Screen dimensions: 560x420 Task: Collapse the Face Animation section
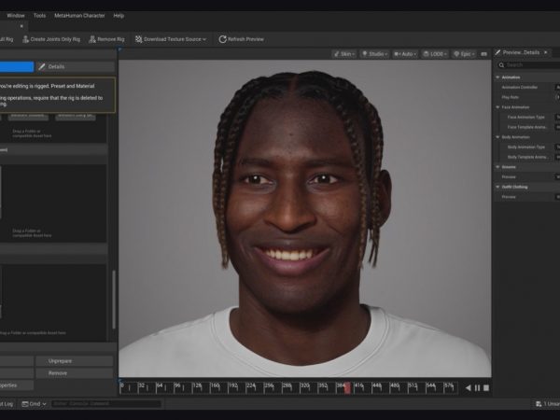click(x=497, y=107)
